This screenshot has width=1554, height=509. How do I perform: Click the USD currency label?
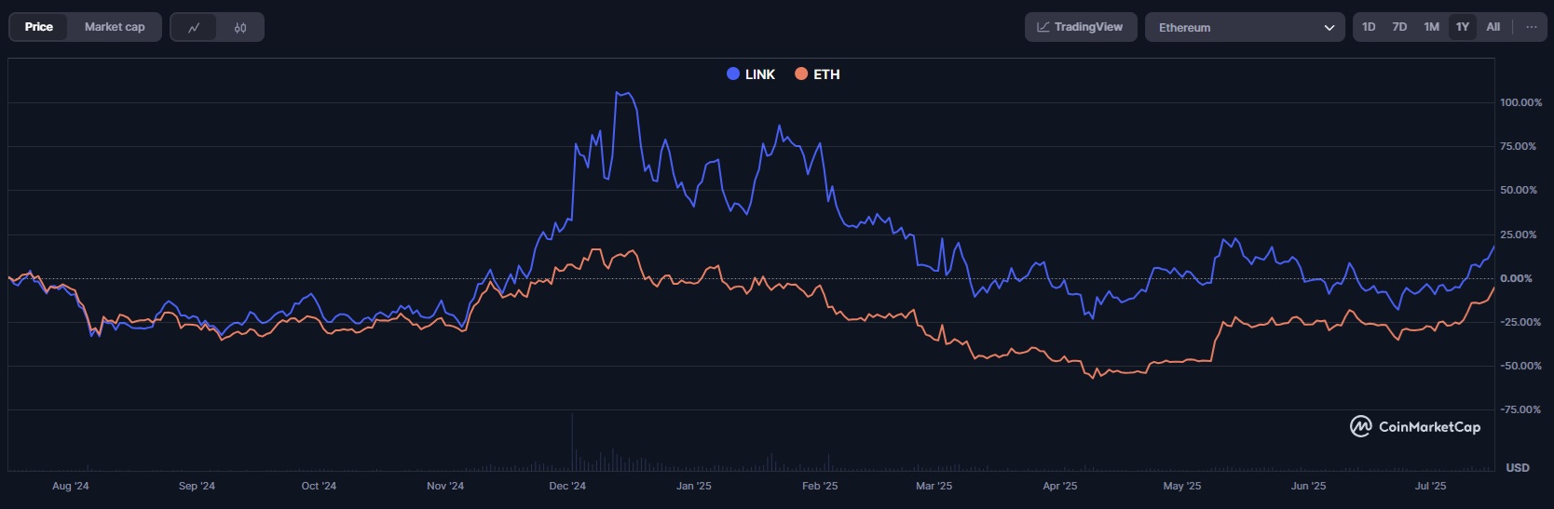[1518, 467]
